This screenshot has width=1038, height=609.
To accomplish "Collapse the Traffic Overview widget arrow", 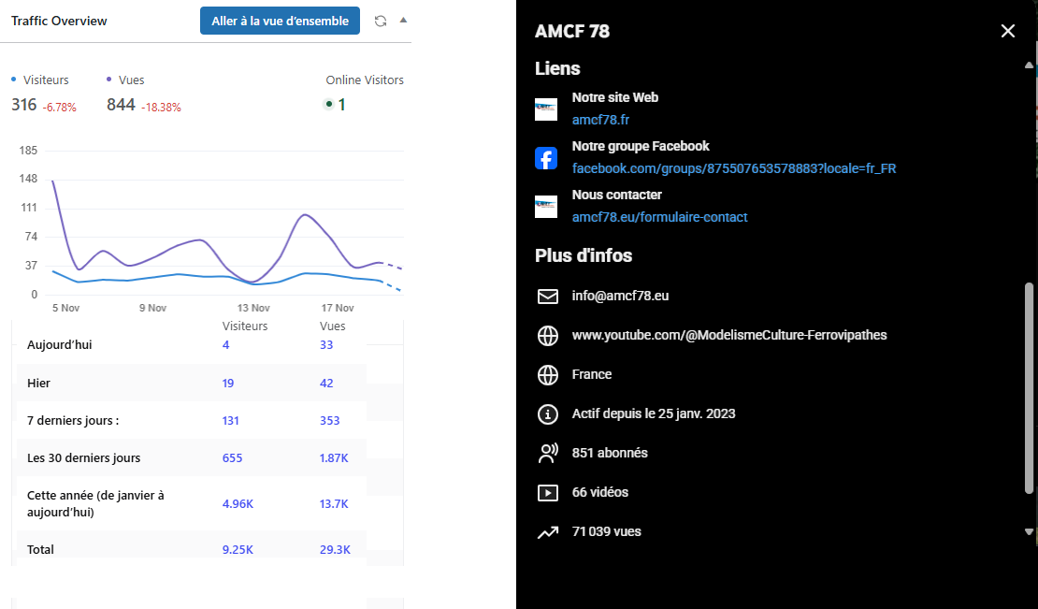I will [403, 20].
